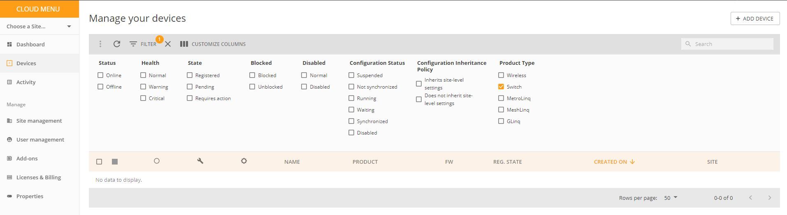This screenshot has width=787, height=215.
Task: Click the No data to display text
Action: pos(118,180)
